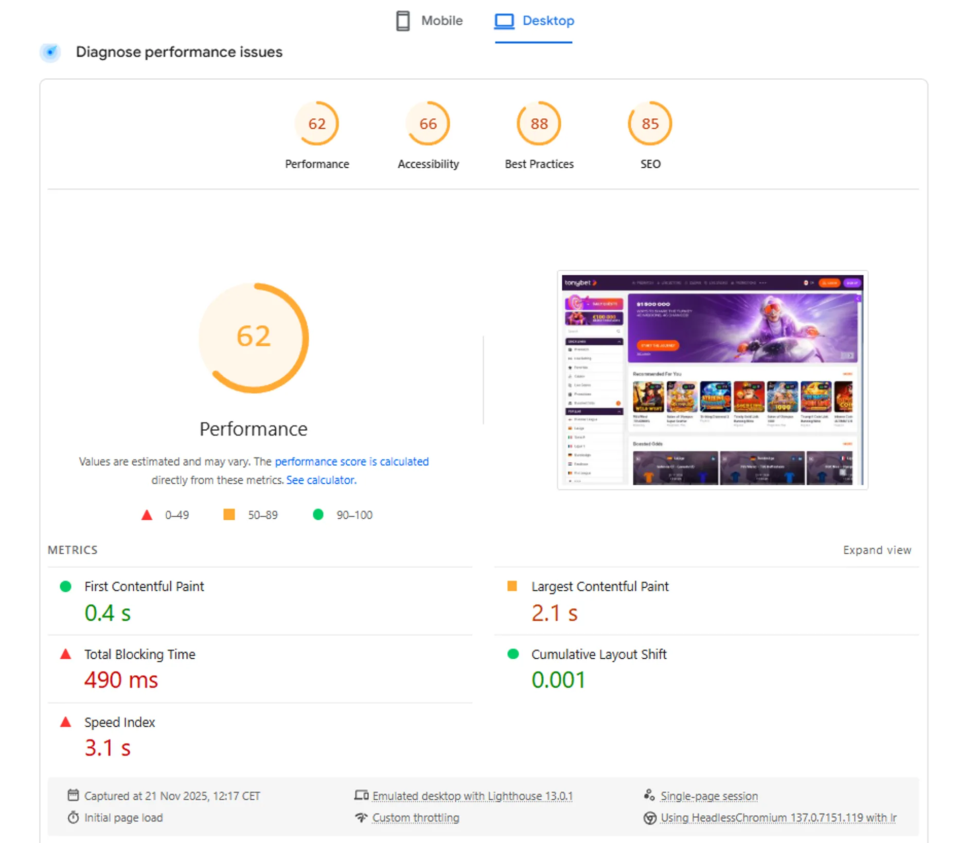Click the session icon beside Single-page session

[x=649, y=795]
